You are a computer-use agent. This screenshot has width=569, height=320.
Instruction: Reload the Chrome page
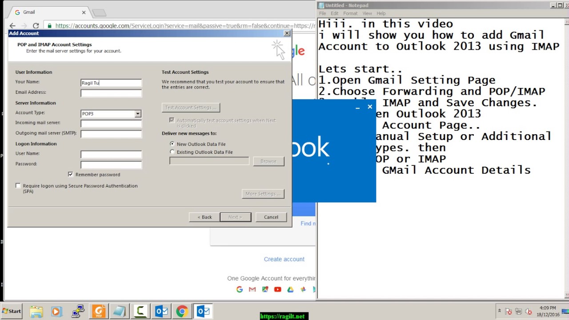pyautogui.click(x=36, y=26)
